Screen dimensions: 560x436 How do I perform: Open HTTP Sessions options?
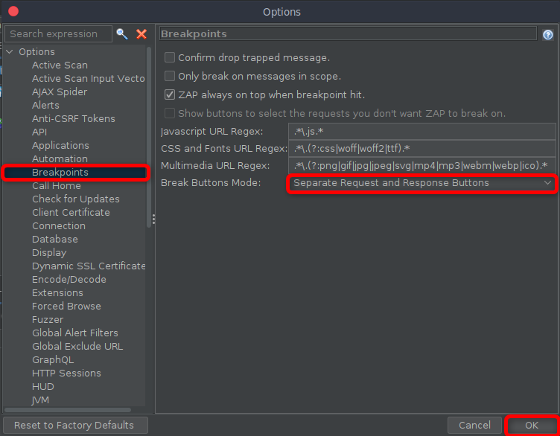(x=66, y=373)
